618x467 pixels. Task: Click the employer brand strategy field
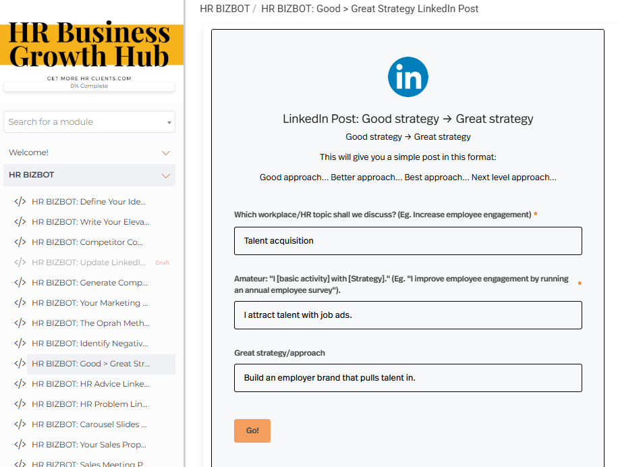click(x=408, y=378)
